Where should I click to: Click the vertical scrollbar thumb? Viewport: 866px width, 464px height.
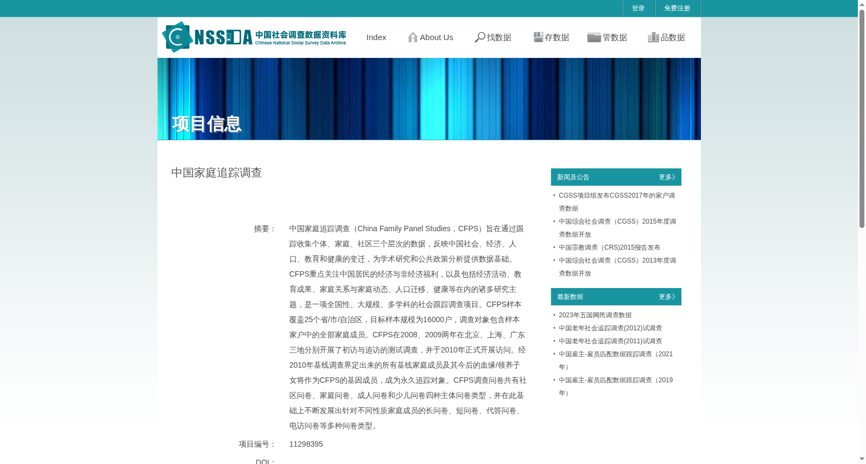[862, 119]
